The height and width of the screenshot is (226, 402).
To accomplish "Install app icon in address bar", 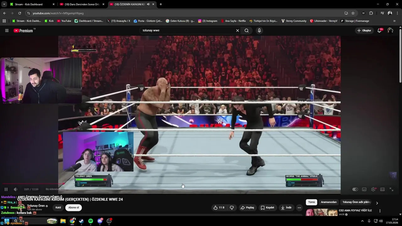I will [346, 13].
